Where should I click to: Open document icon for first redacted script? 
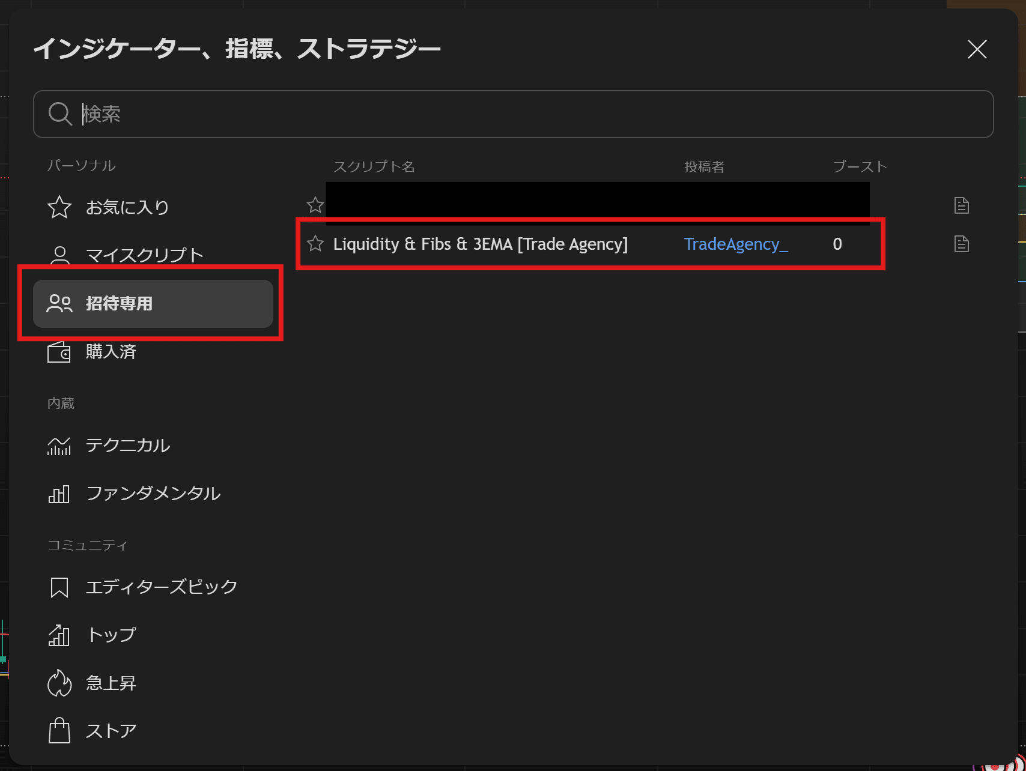pyautogui.click(x=961, y=205)
